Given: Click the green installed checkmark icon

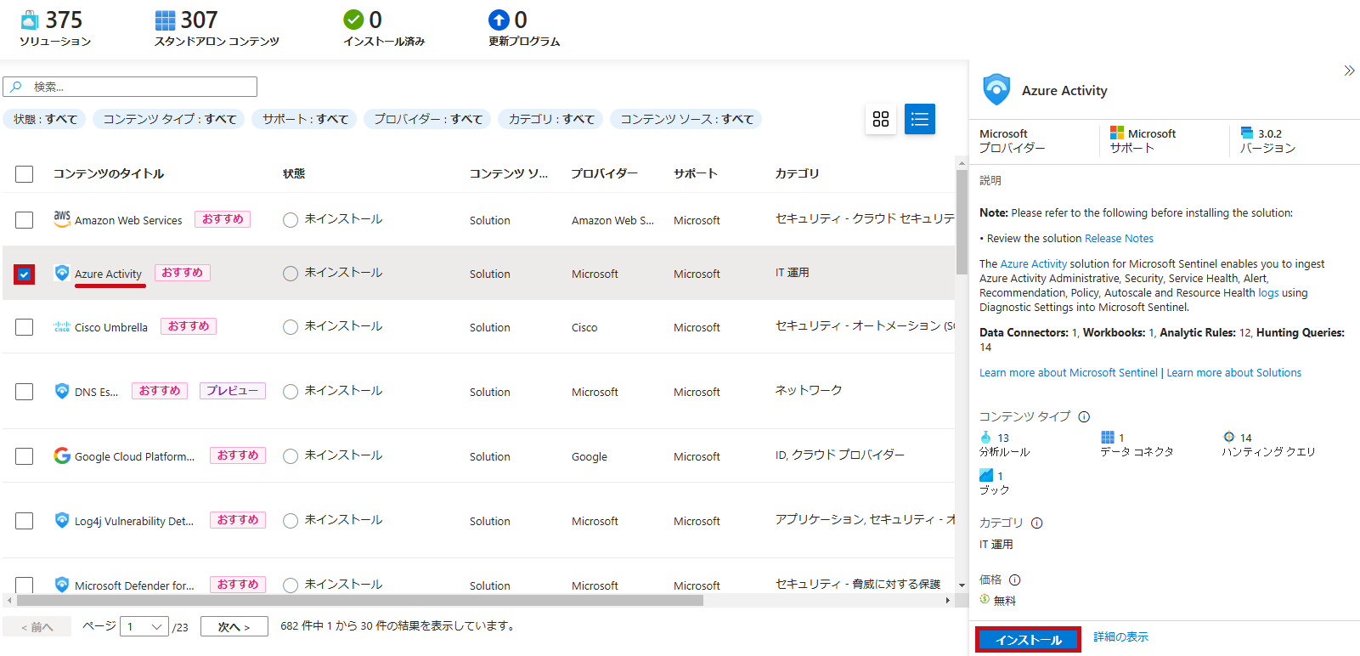Looking at the screenshot, I should pos(353,20).
